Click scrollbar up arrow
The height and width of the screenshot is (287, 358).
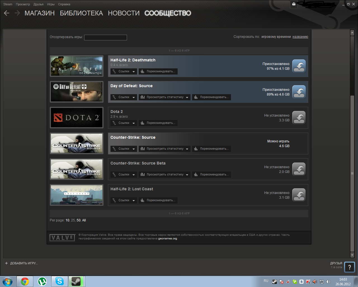tap(352, 33)
